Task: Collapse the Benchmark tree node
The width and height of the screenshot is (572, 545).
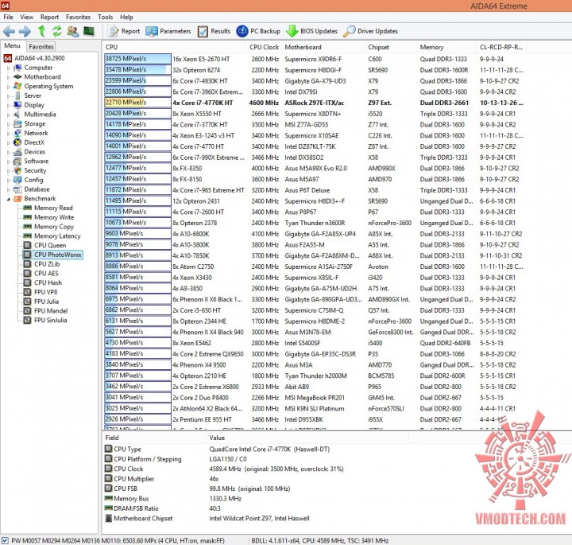Action: [9, 199]
